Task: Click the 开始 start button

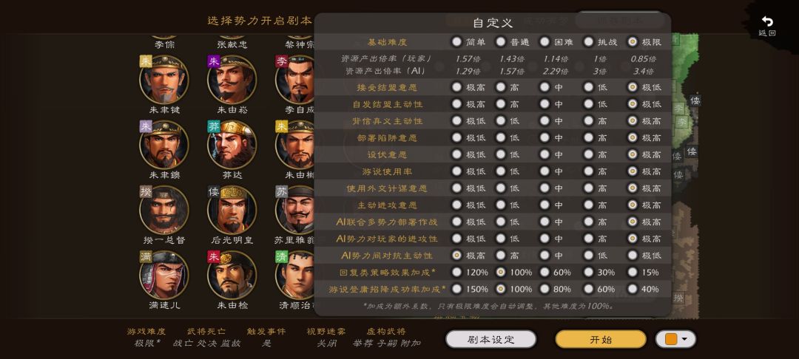Action: [x=601, y=339]
